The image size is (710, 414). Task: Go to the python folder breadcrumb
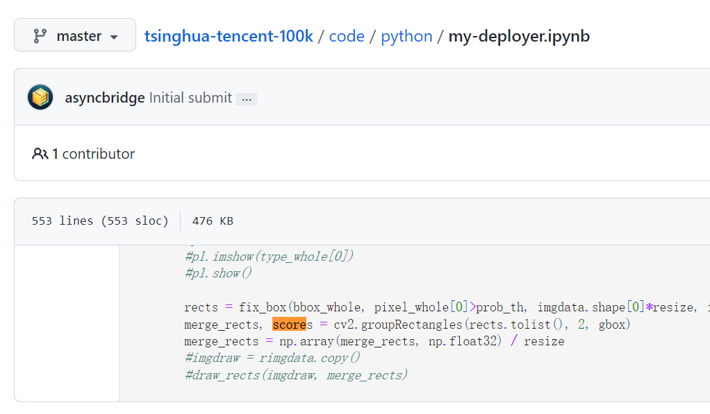[406, 36]
